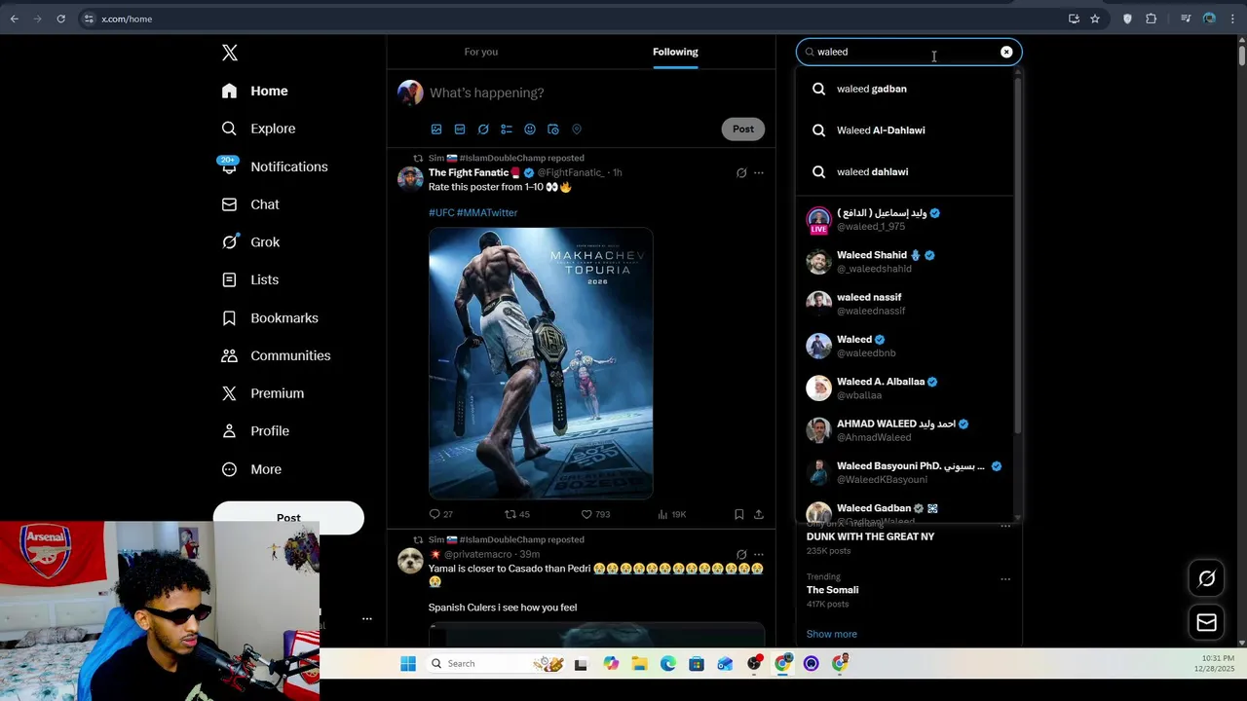Open The Somali trending topic

pyautogui.click(x=832, y=590)
